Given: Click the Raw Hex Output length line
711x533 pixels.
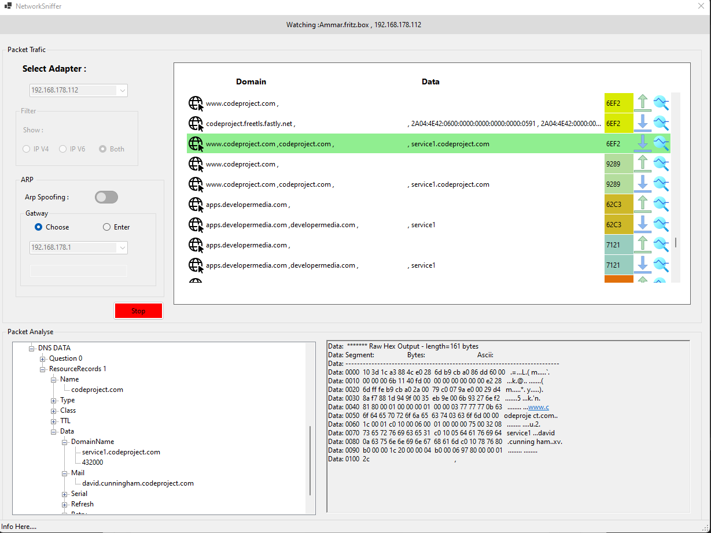Looking at the screenshot, I should pyautogui.click(x=403, y=346).
